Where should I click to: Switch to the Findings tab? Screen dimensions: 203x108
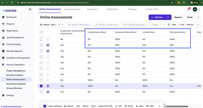pyautogui.click(x=132, y=9)
